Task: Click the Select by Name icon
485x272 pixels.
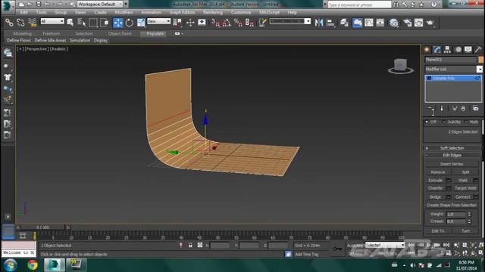Action: coord(82,23)
